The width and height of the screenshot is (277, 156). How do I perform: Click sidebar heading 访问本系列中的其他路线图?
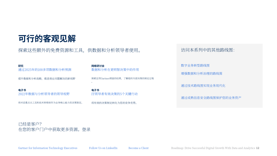(208, 50)
